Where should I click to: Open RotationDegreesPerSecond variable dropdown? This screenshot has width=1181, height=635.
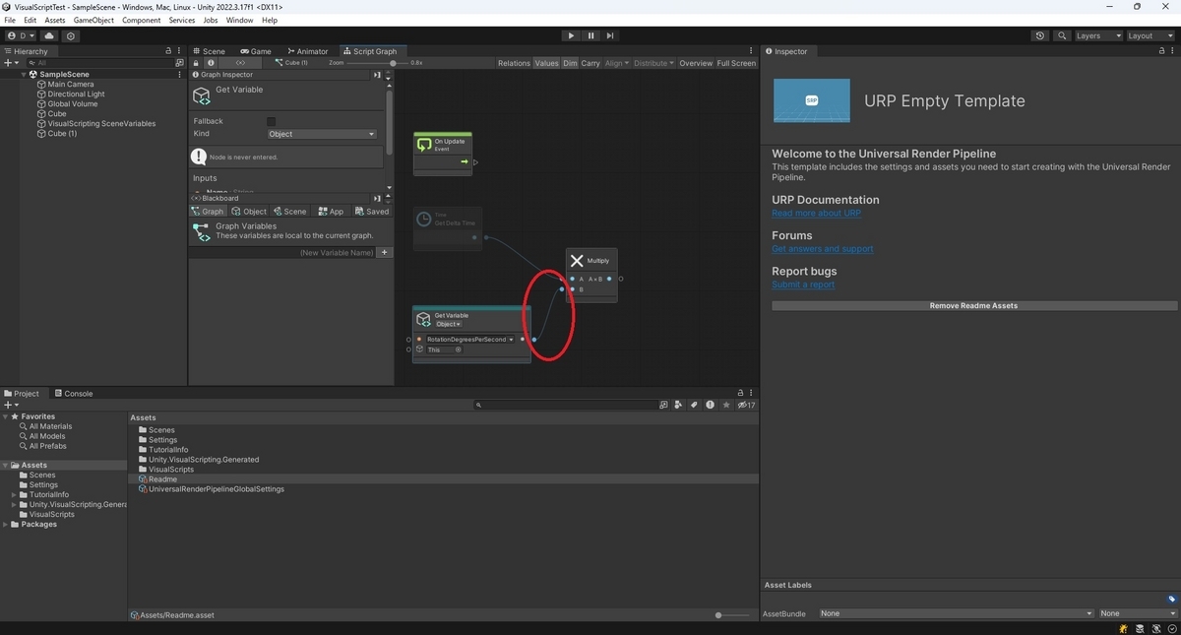pyautogui.click(x=469, y=340)
